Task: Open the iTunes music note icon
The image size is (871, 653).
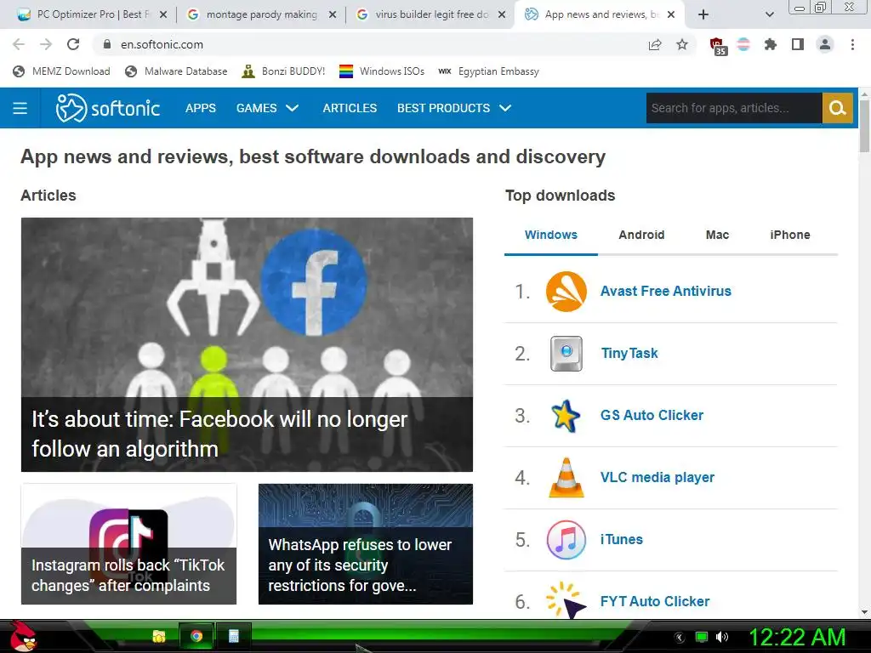Action: click(x=566, y=540)
